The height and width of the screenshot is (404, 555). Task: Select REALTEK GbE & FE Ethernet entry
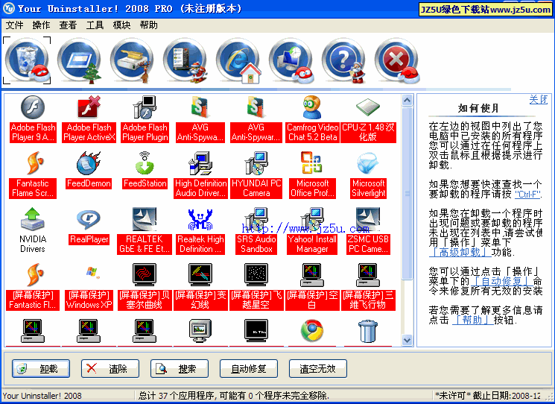coord(145,230)
